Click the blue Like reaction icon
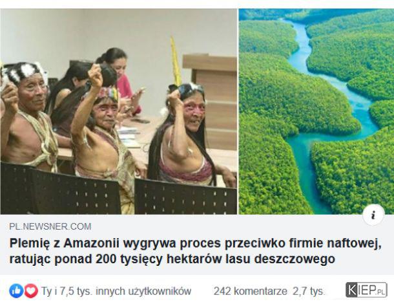The height and width of the screenshot is (304, 394). tap(16, 291)
